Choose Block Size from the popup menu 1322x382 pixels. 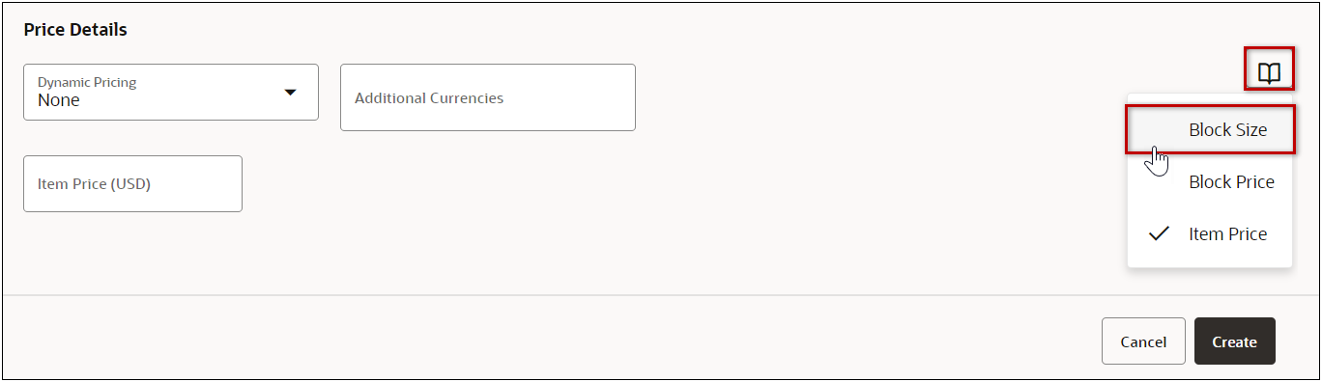tap(1209, 129)
